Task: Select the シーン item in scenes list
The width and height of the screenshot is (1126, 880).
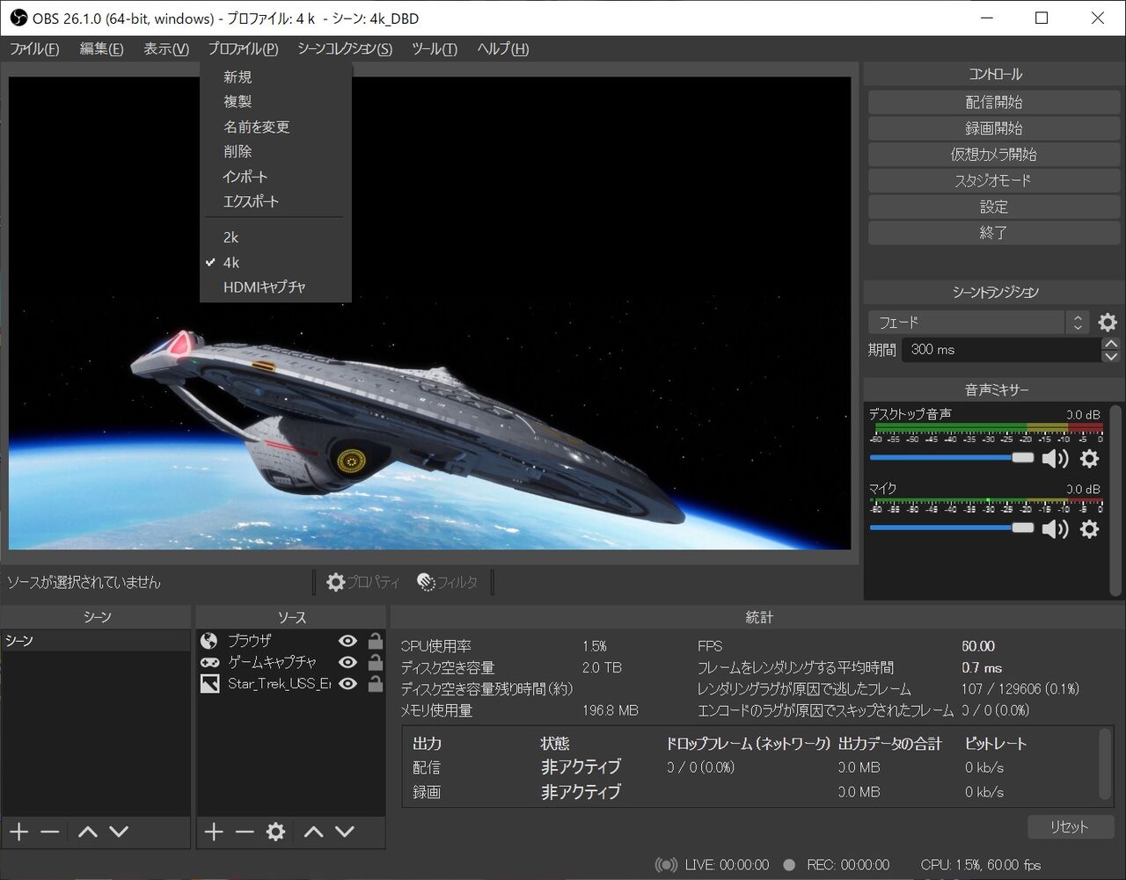Action: coord(96,641)
